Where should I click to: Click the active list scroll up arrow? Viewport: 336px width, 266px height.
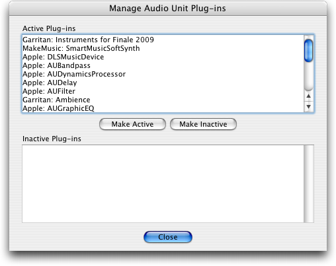(x=309, y=96)
